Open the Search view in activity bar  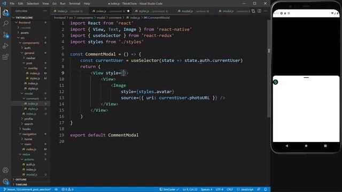coord(5,23)
